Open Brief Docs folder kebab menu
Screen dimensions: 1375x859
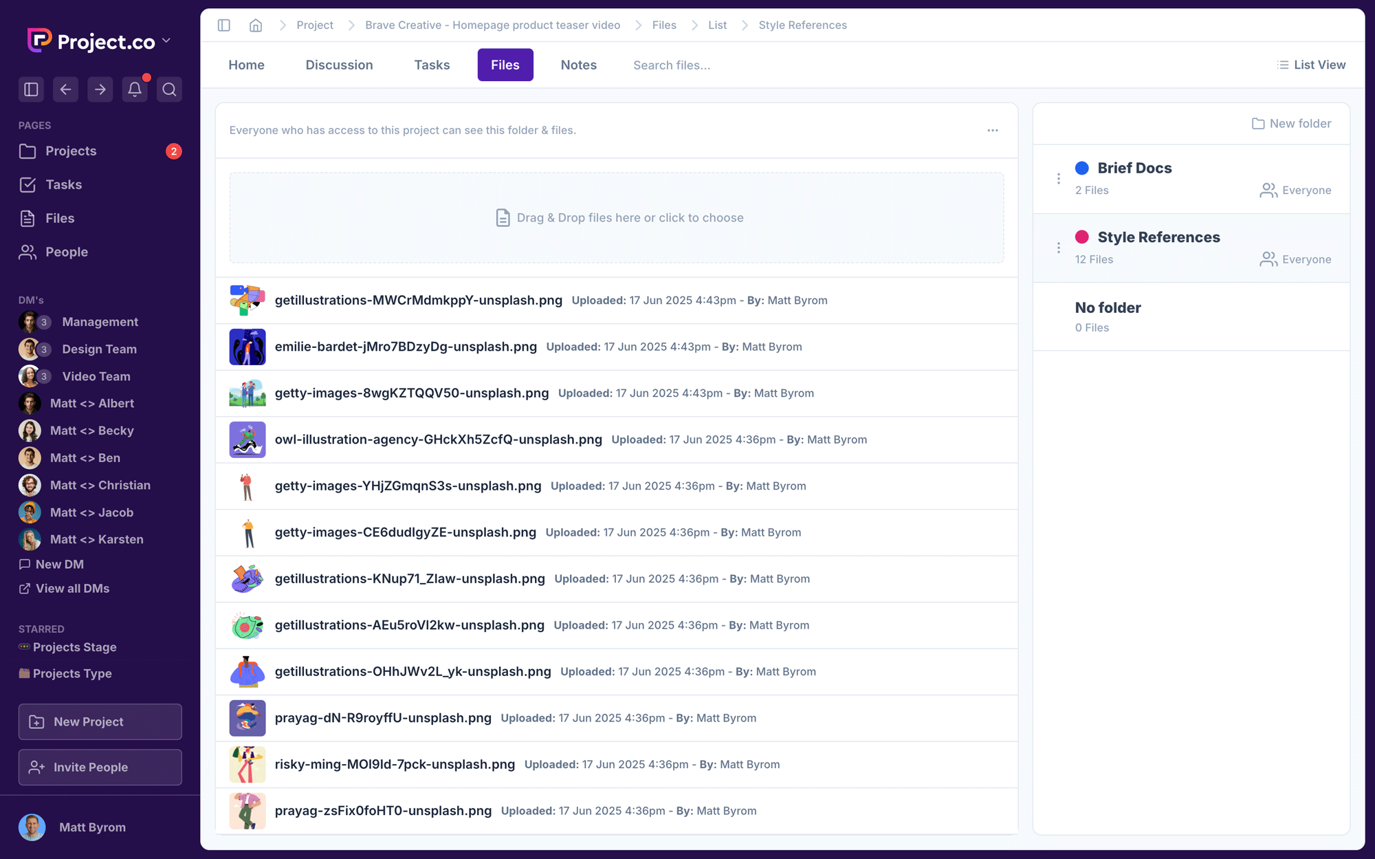(x=1059, y=179)
